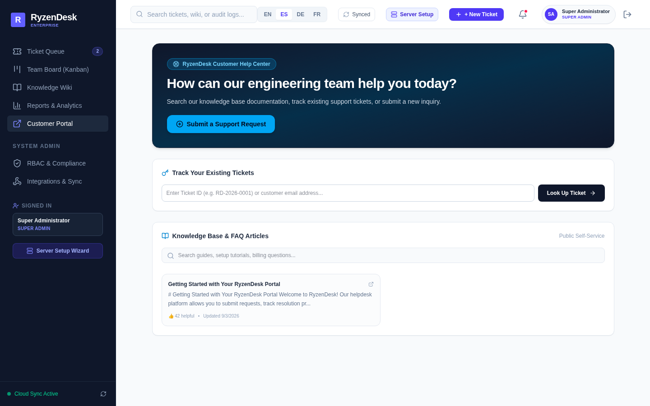This screenshot has width=650, height=406.
Task: Open article external-link icon on Getting Started card
Action: tap(371, 284)
